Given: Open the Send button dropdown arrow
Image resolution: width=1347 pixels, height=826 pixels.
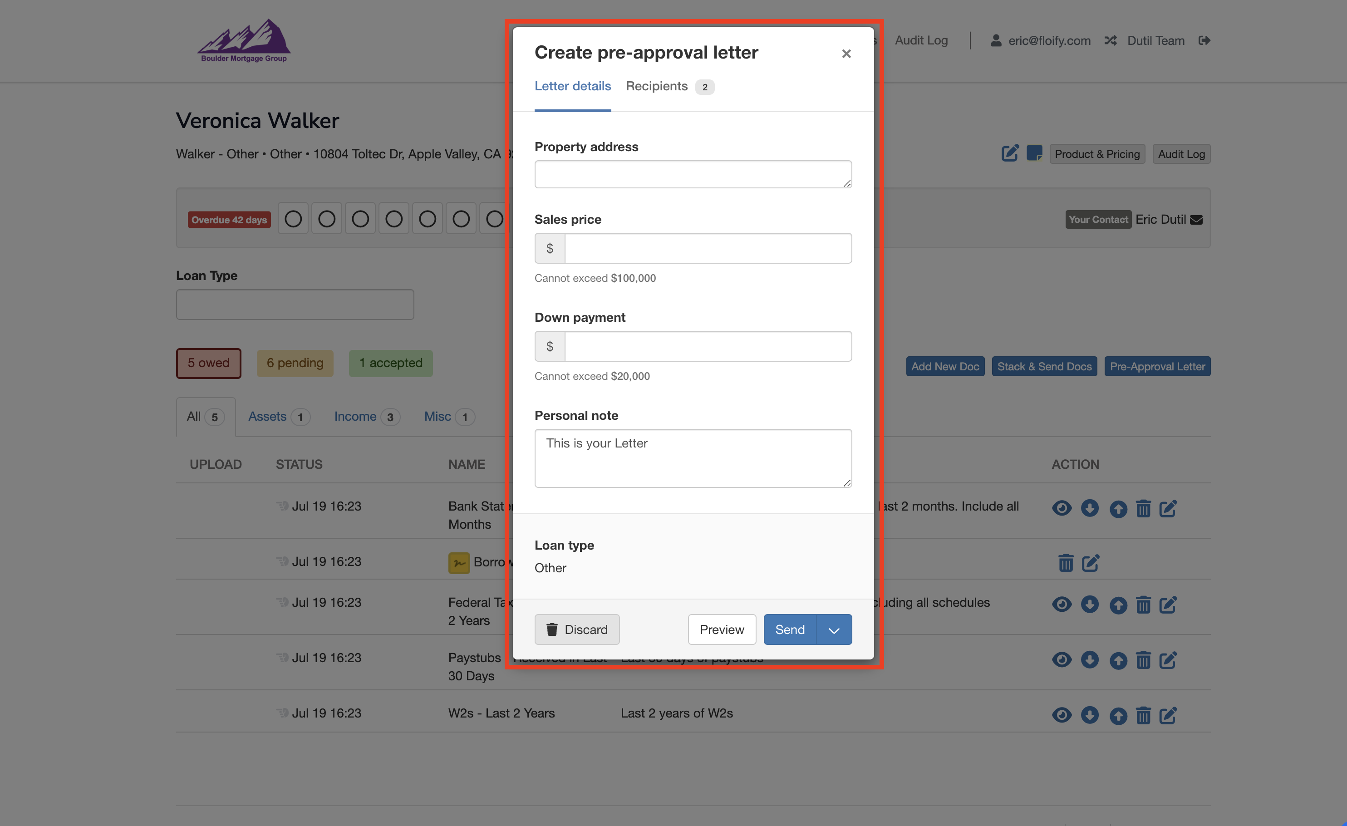Looking at the screenshot, I should [833, 630].
